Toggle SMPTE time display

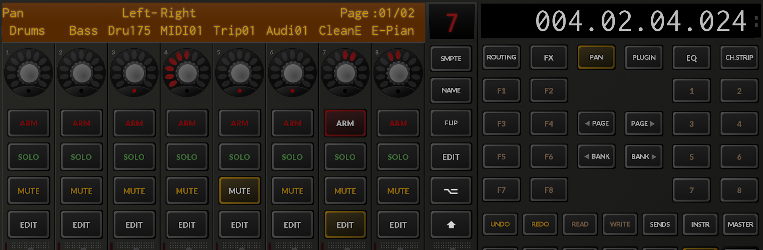(x=451, y=58)
